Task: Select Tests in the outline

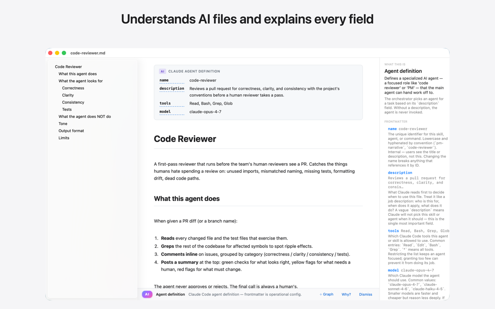Action: click(x=67, y=110)
